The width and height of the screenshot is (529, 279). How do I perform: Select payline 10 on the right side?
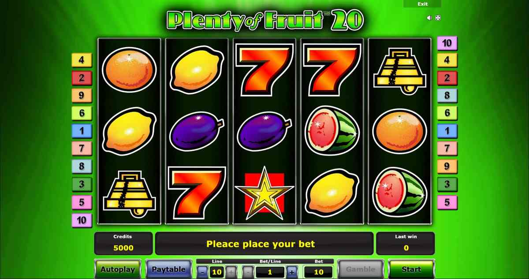click(x=447, y=43)
